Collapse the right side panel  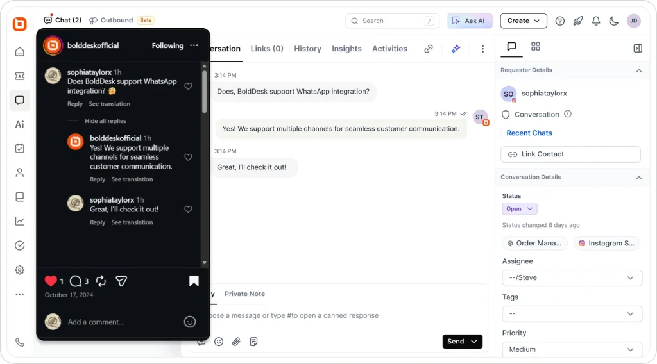pyautogui.click(x=638, y=49)
